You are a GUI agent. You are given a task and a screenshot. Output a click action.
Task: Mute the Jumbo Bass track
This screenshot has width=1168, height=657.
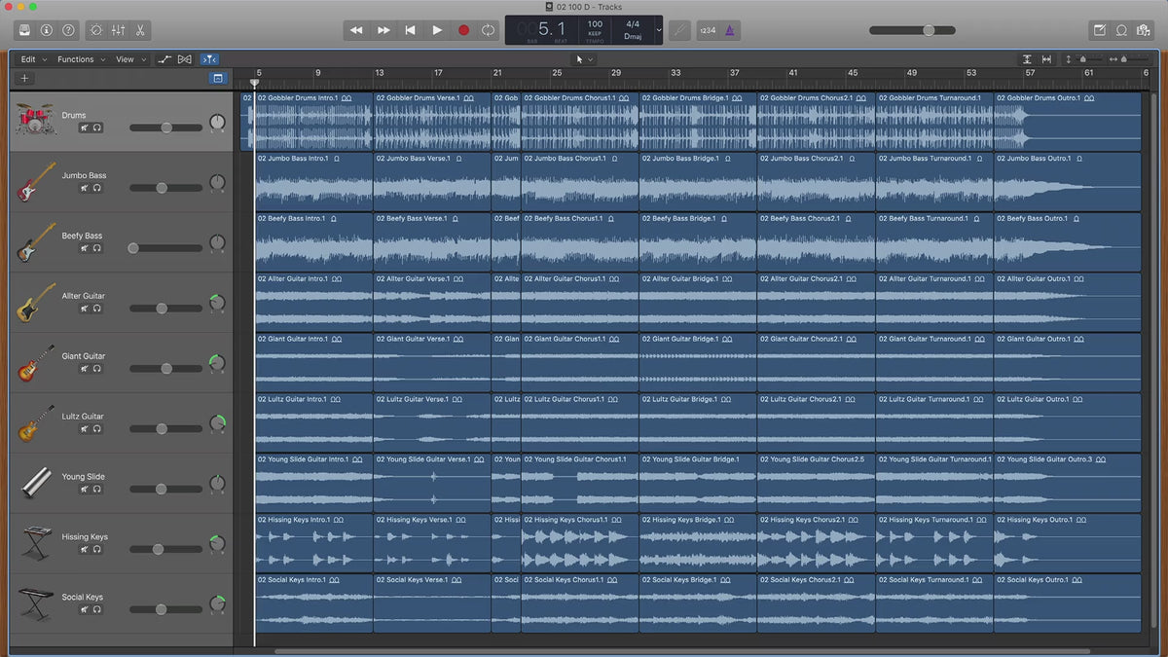coord(86,188)
